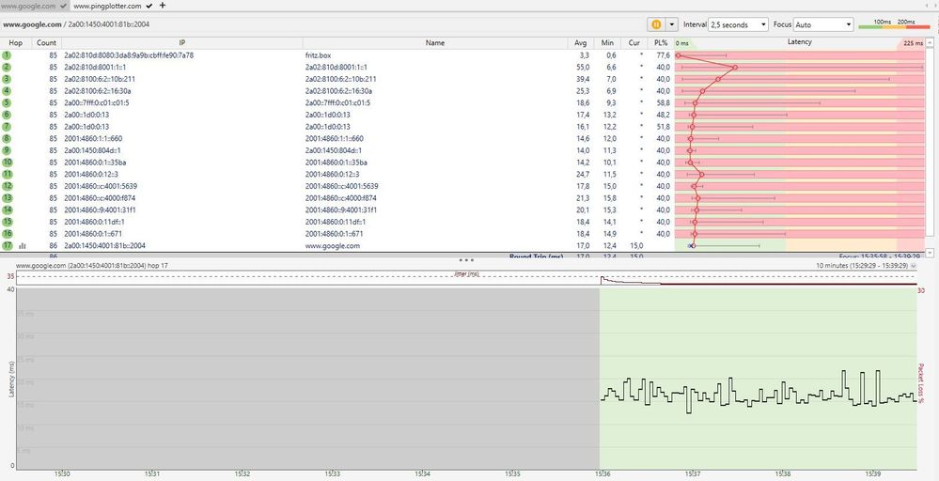Select the hop 13 green circle icon
This screenshot has height=481, width=939.
(7, 198)
